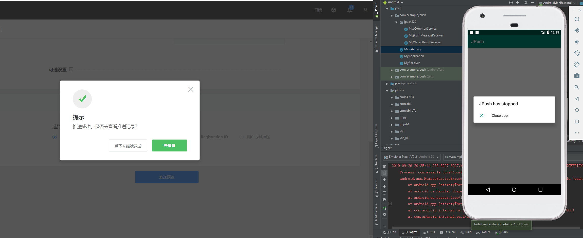Viewport: 583px width, 238px height.
Task: Click the Logcat up arrow icon
Action: coord(384,180)
